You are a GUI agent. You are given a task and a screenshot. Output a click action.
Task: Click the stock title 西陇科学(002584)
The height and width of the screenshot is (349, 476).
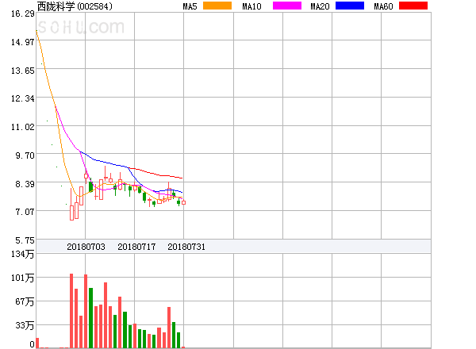[75, 6]
